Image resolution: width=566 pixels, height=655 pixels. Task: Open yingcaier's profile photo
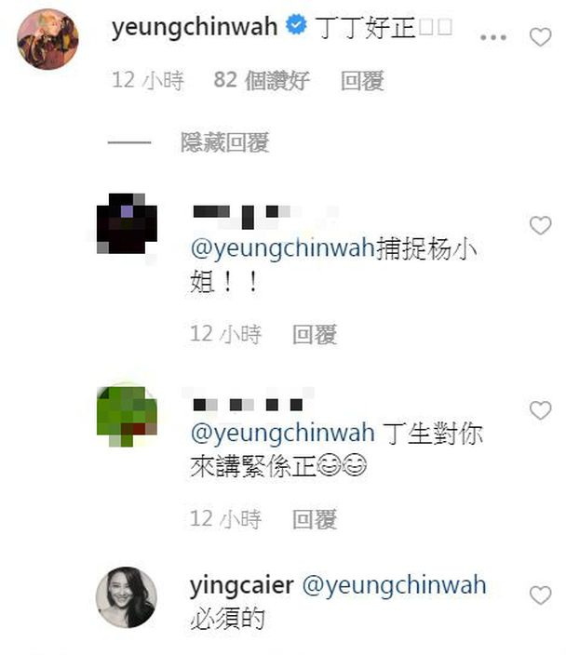(x=127, y=597)
